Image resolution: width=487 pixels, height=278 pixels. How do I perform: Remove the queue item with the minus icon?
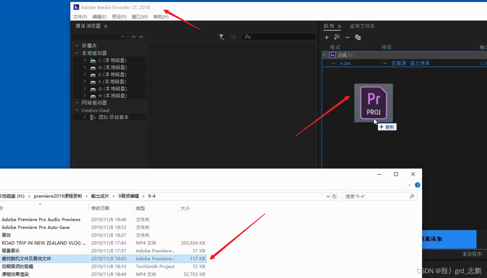tap(348, 37)
